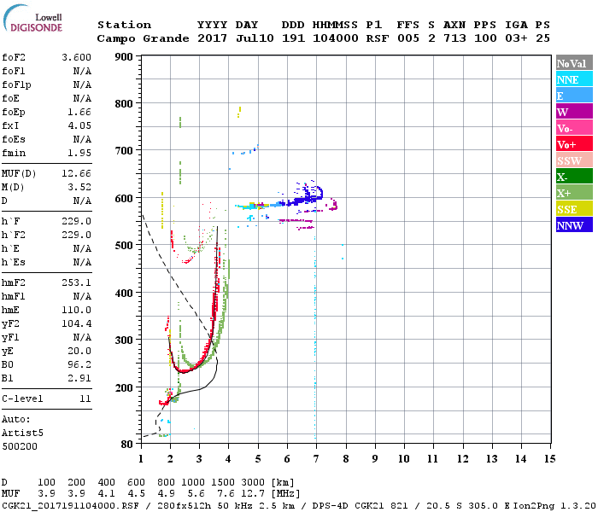Click the IGA value 03+
This screenshot has height=512, width=598.
(516, 38)
